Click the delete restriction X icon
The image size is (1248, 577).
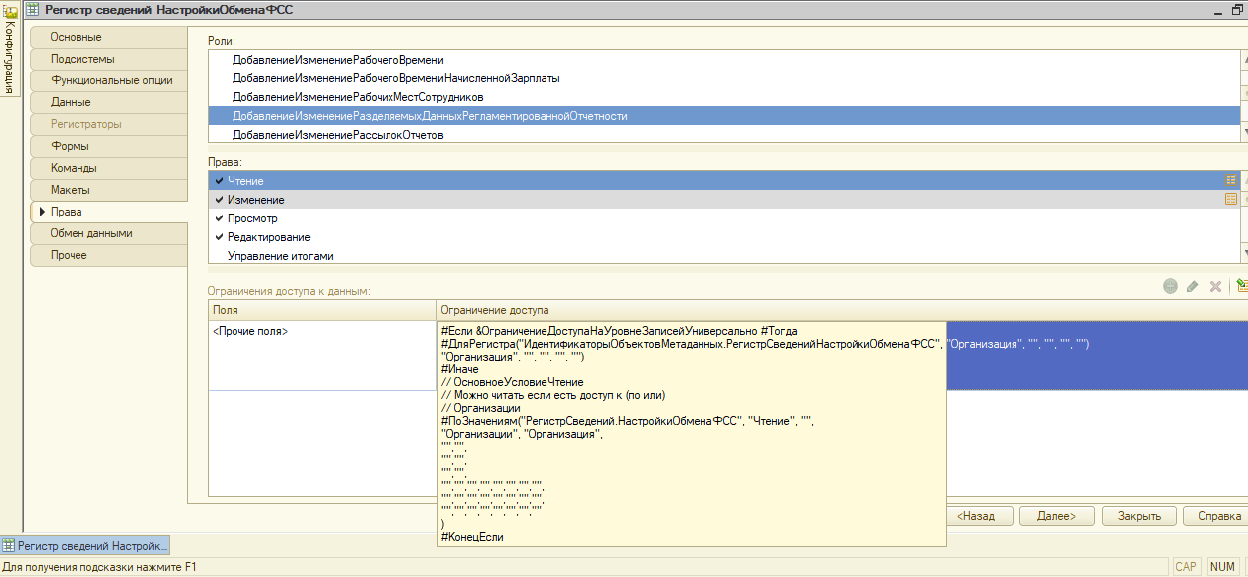pos(1214,286)
